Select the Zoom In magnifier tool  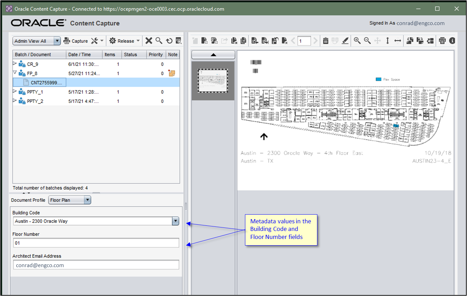pos(357,41)
